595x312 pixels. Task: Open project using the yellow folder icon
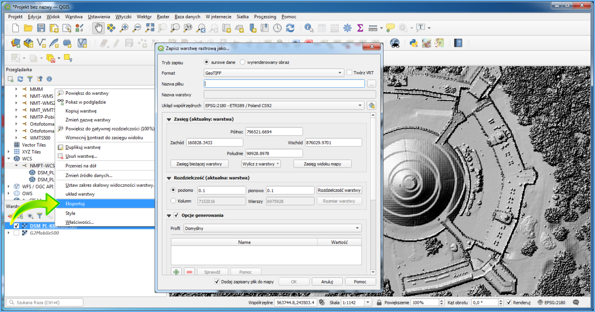click(x=28, y=28)
